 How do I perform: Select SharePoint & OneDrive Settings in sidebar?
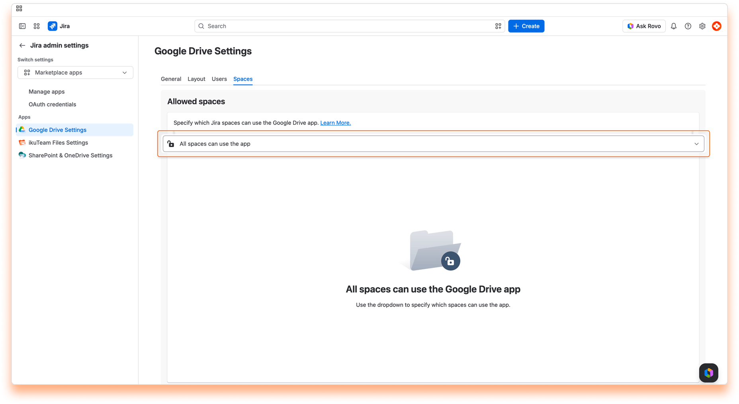tap(75, 155)
